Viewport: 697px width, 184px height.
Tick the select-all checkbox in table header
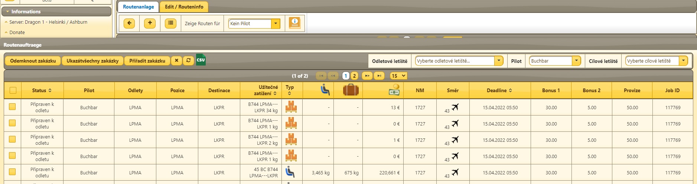click(13, 90)
